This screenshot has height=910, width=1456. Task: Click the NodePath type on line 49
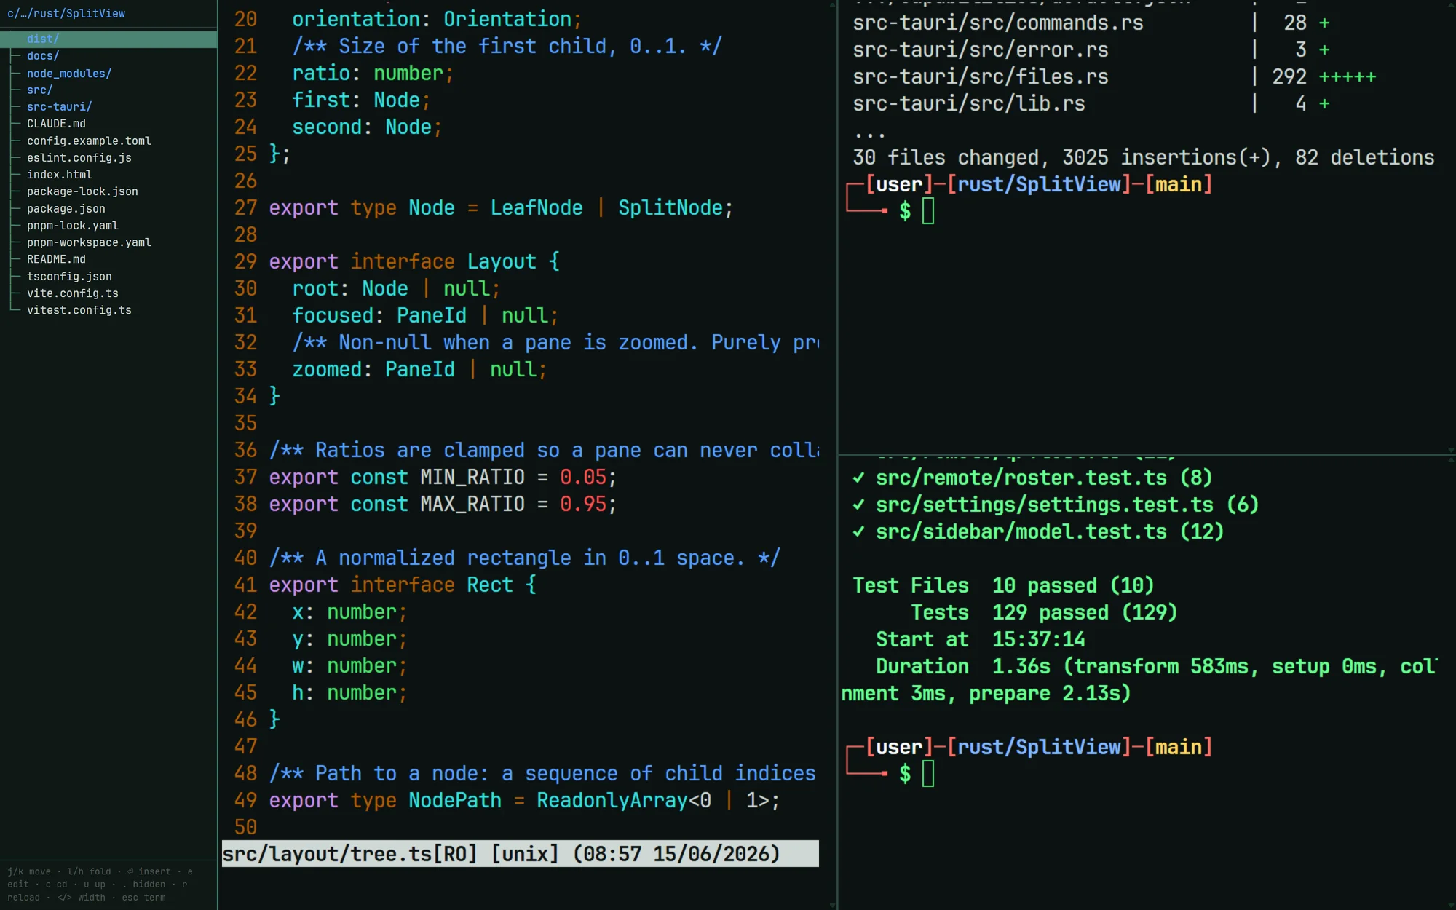(454, 801)
